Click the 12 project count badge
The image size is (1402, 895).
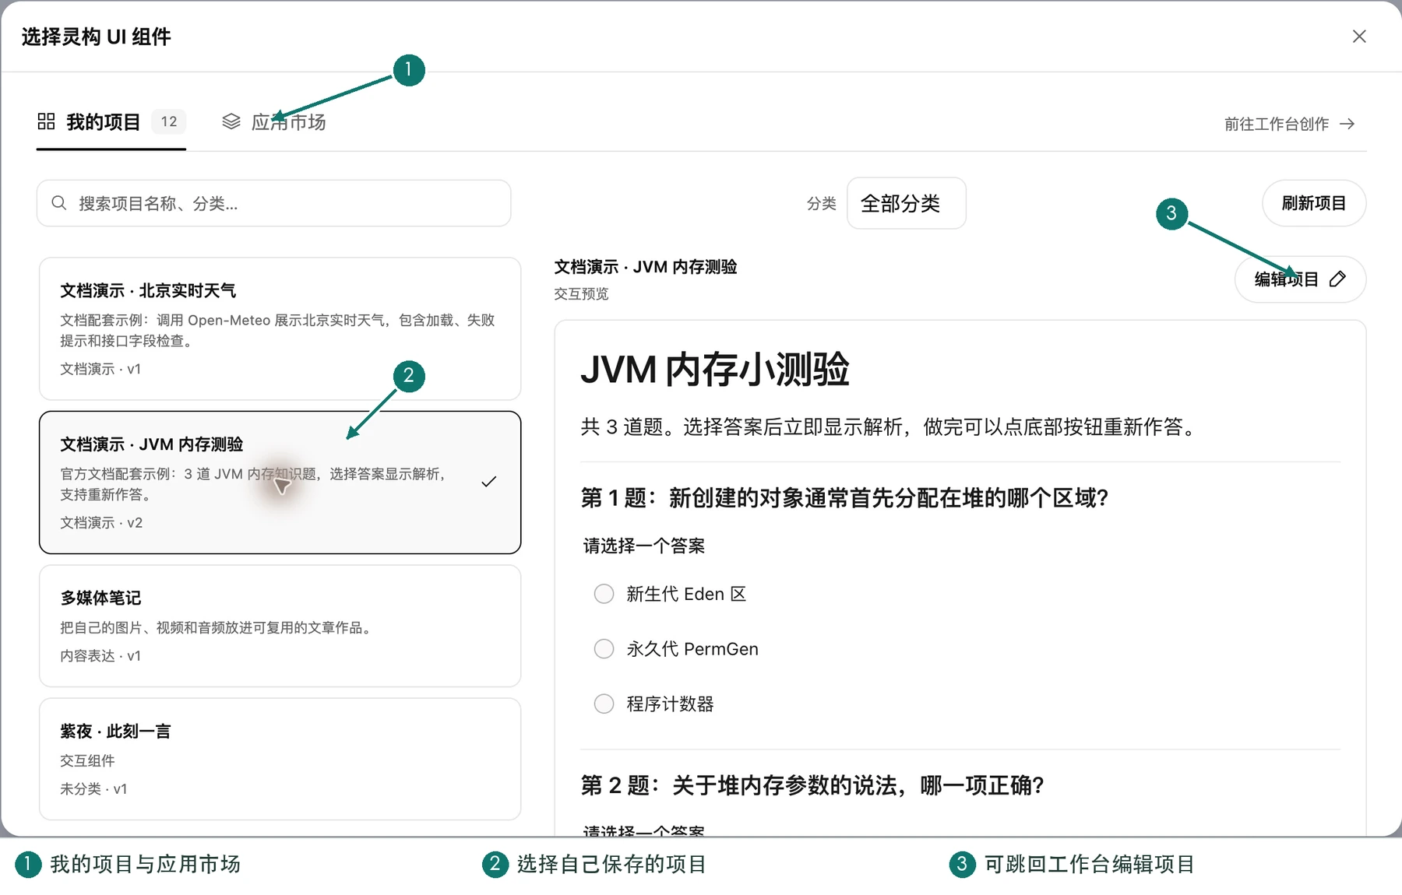coord(169,121)
